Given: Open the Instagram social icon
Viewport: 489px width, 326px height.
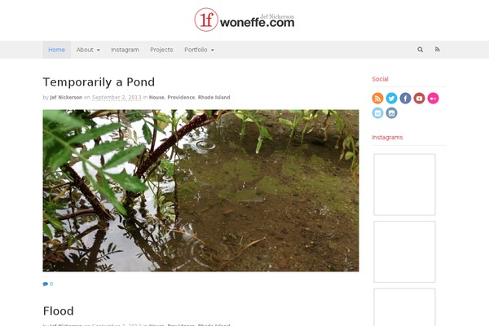Looking at the screenshot, I should coord(391,112).
